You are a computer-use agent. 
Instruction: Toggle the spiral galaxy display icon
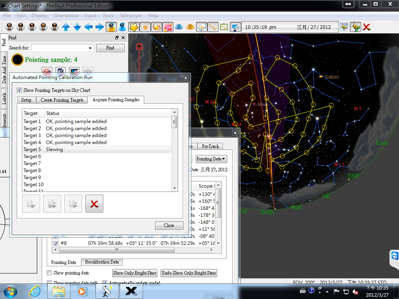(x=157, y=27)
